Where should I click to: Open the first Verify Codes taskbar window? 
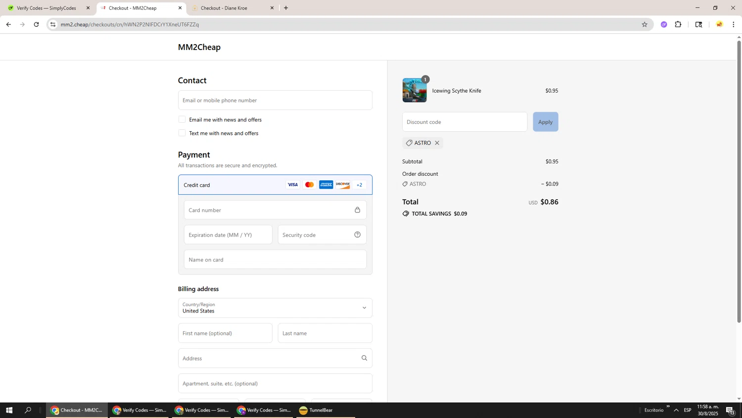(x=139, y=410)
